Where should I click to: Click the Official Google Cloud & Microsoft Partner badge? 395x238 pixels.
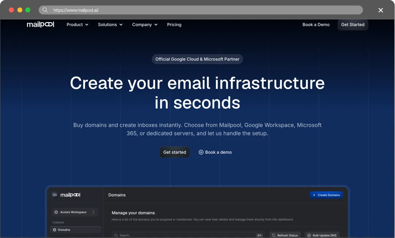(x=197, y=59)
